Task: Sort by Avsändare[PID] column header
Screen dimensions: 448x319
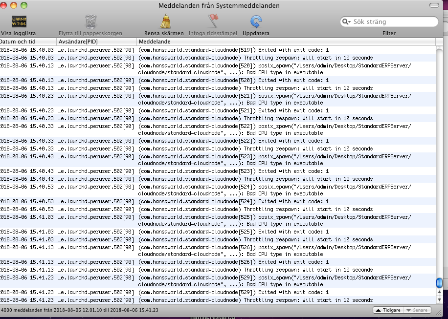Action: [96, 42]
